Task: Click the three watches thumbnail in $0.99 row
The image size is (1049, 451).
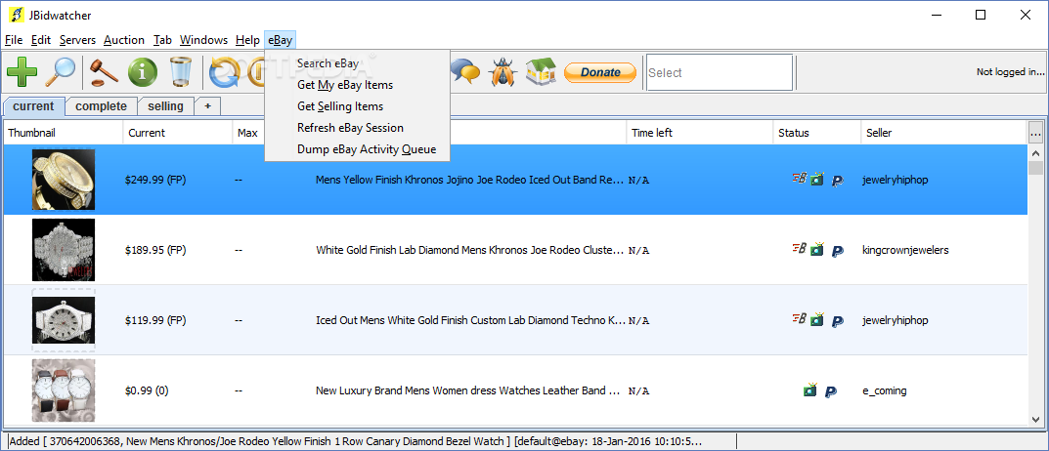Action: click(64, 389)
